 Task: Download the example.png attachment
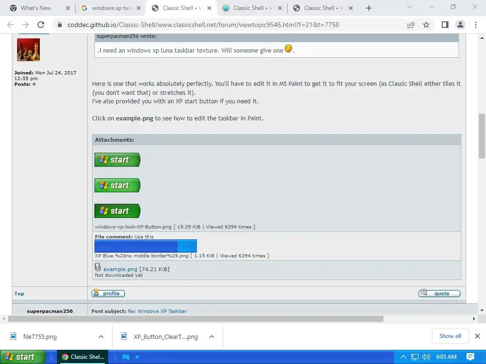(x=120, y=269)
